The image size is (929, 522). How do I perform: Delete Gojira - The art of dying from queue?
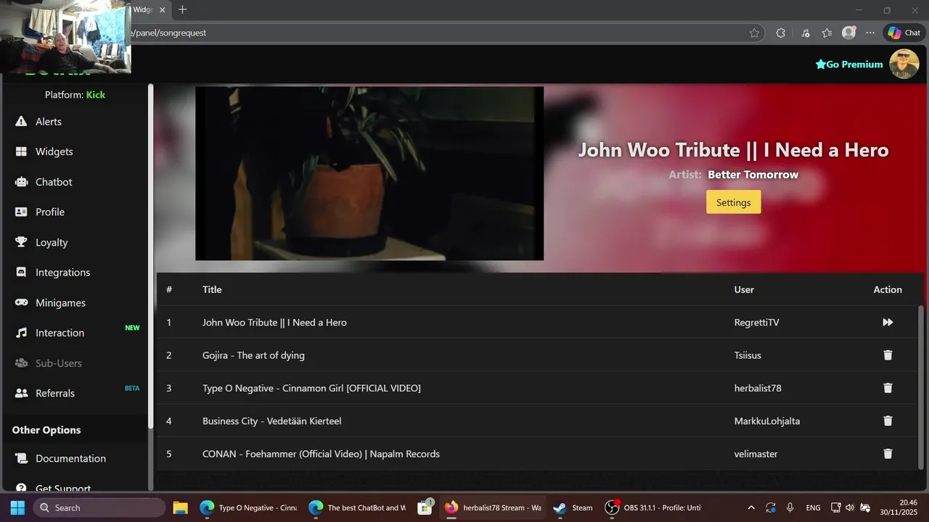887,355
